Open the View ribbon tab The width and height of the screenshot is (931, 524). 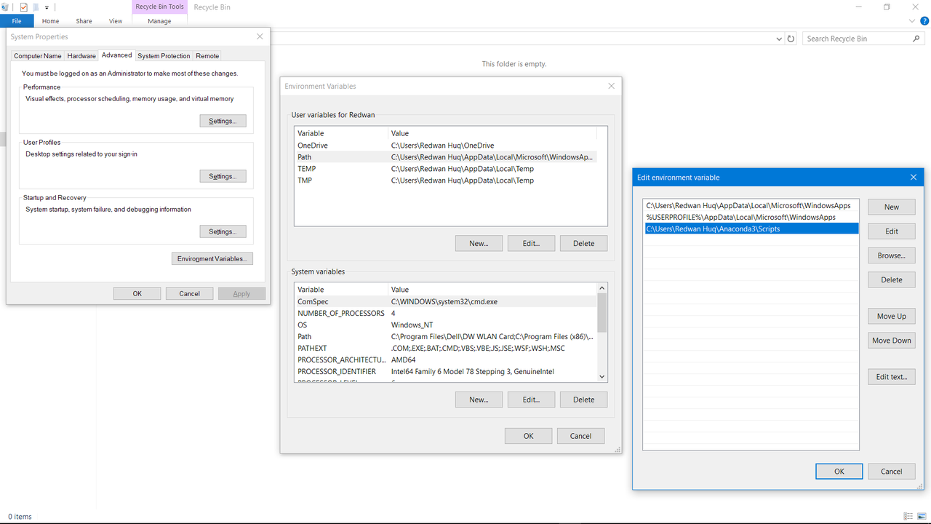(116, 21)
